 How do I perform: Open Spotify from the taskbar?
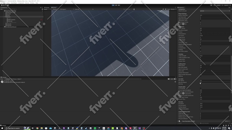click(95, 128)
